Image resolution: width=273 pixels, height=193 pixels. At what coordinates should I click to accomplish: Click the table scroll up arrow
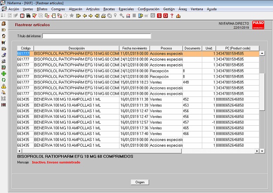coord(262,53)
